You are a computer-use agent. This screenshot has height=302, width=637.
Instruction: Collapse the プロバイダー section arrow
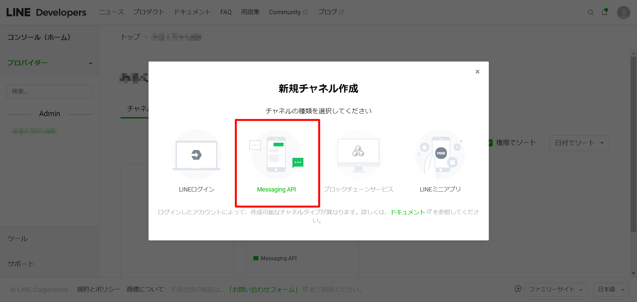tap(91, 63)
